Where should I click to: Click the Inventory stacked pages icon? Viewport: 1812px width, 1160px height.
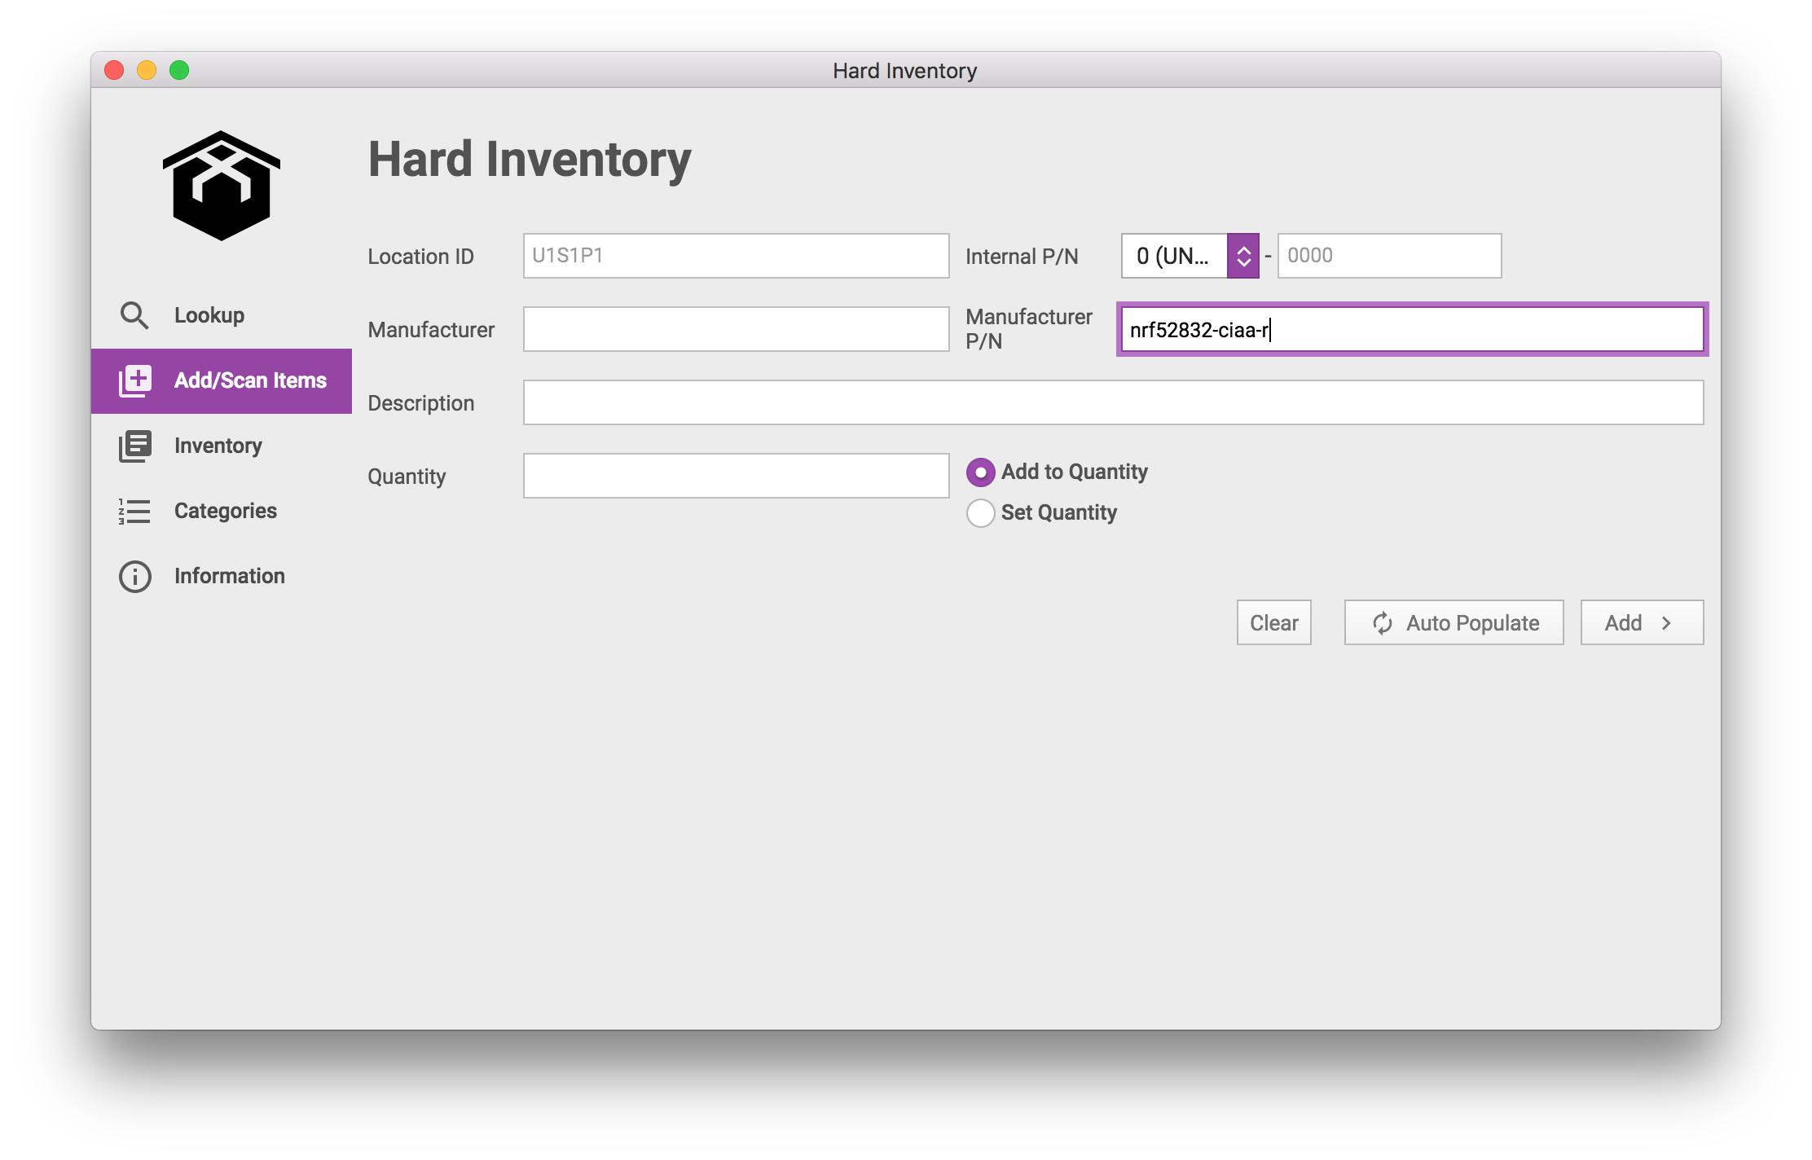point(135,446)
